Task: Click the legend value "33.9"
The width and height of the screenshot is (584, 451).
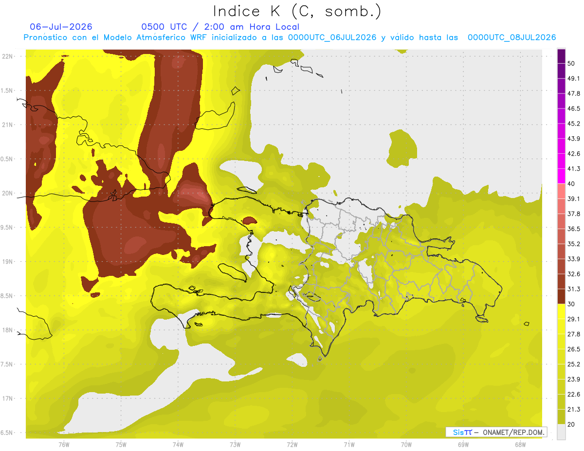Action: (574, 259)
